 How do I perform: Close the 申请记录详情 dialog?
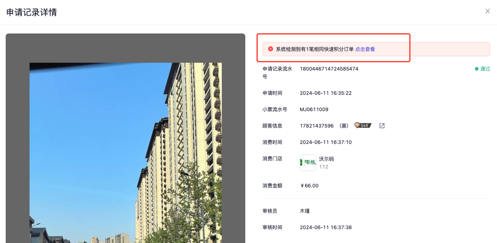click(487, 11)
